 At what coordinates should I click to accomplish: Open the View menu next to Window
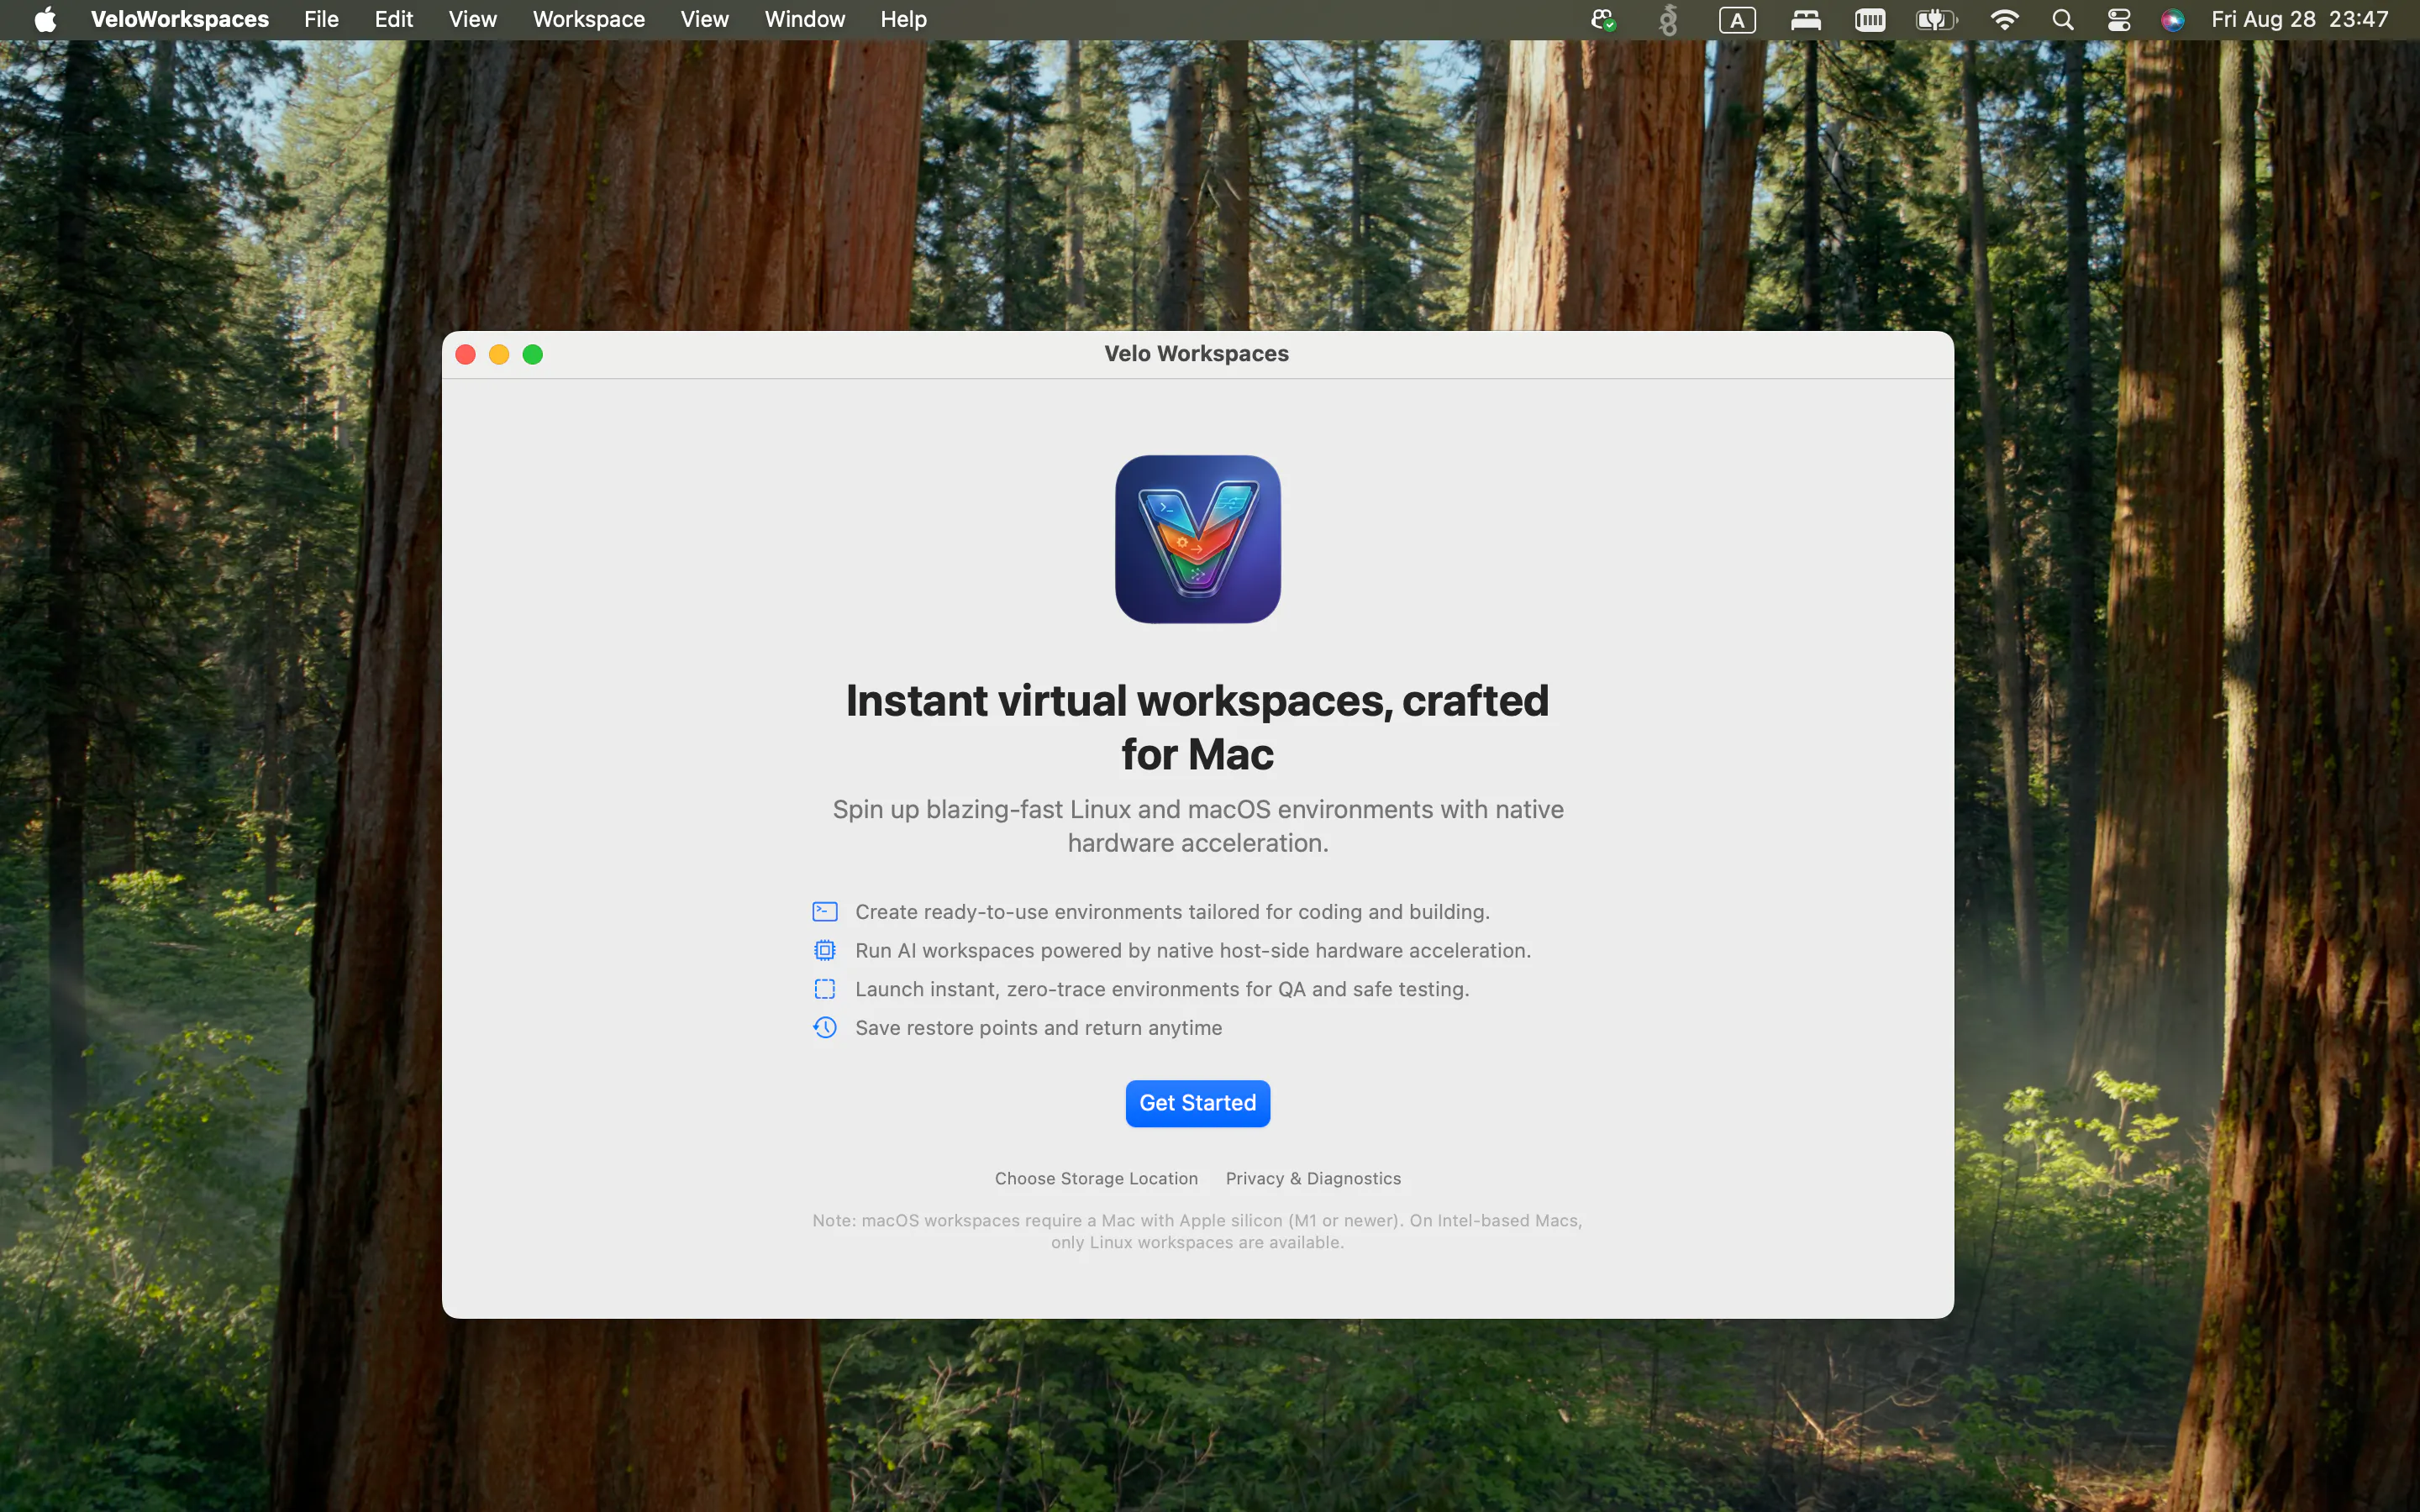pos(704,19)
